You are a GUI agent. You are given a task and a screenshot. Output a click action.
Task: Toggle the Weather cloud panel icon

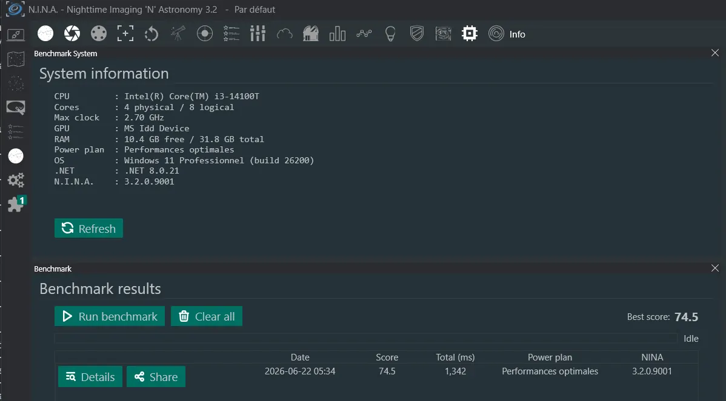(284, 34)
